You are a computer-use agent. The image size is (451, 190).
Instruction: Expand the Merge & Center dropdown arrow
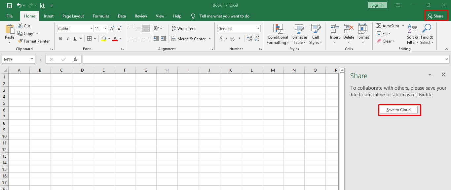[210, 39]
